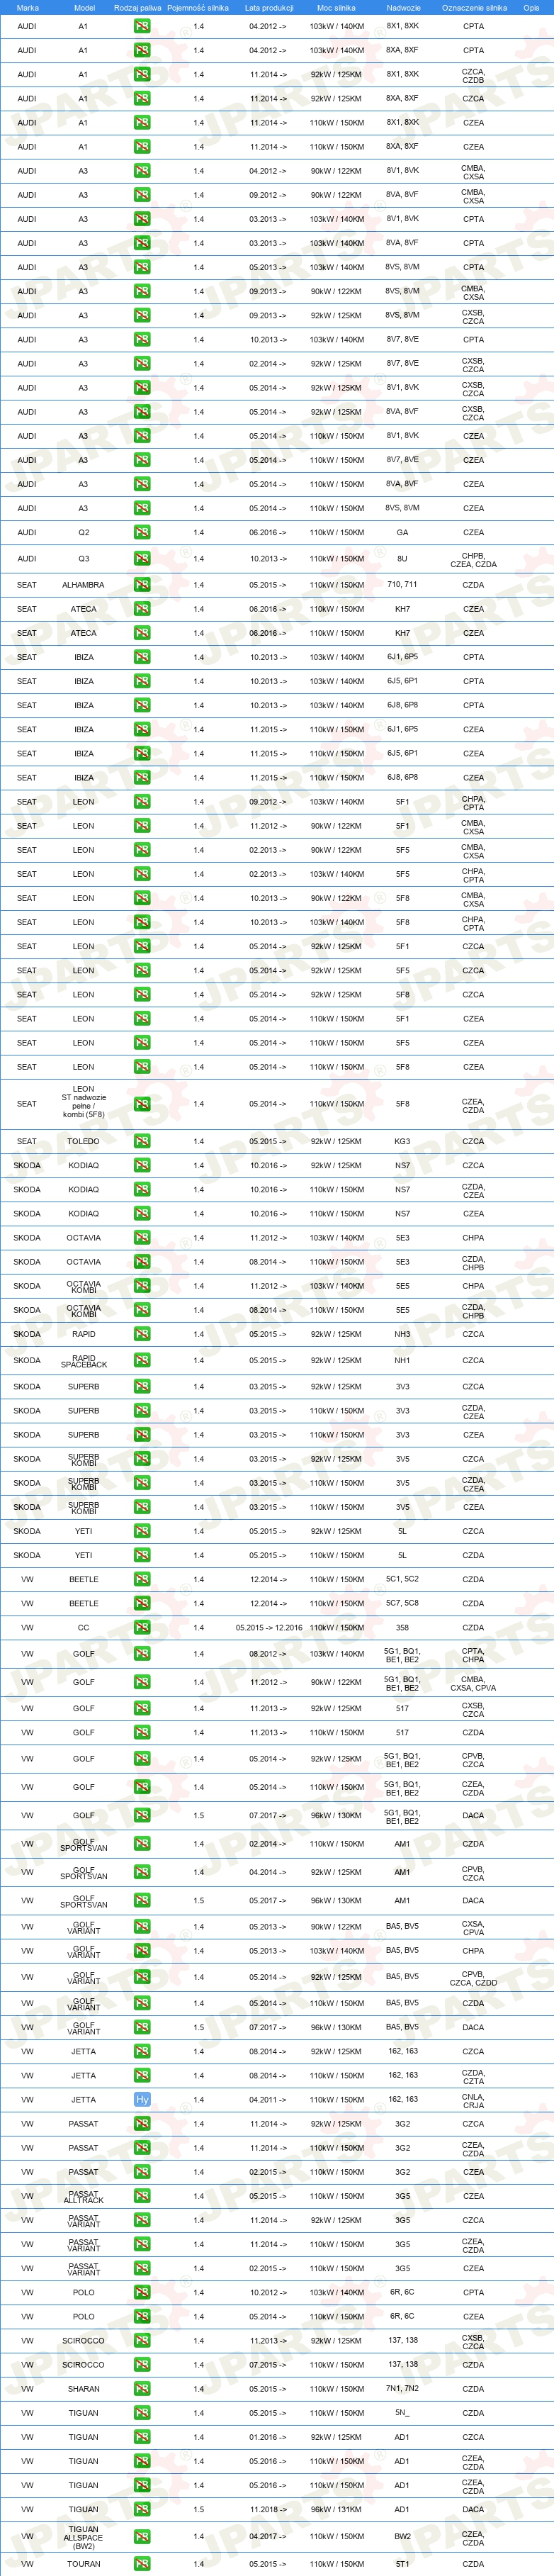Click the fuel icon in the POLO CZEA row

click(142, 2316)
